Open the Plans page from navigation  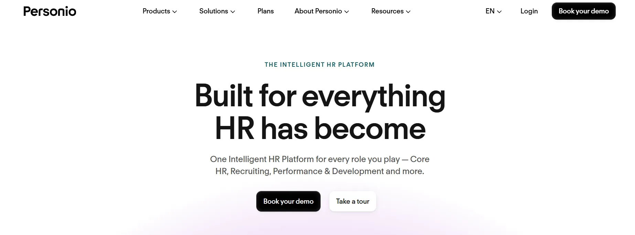tap(266, 11)
